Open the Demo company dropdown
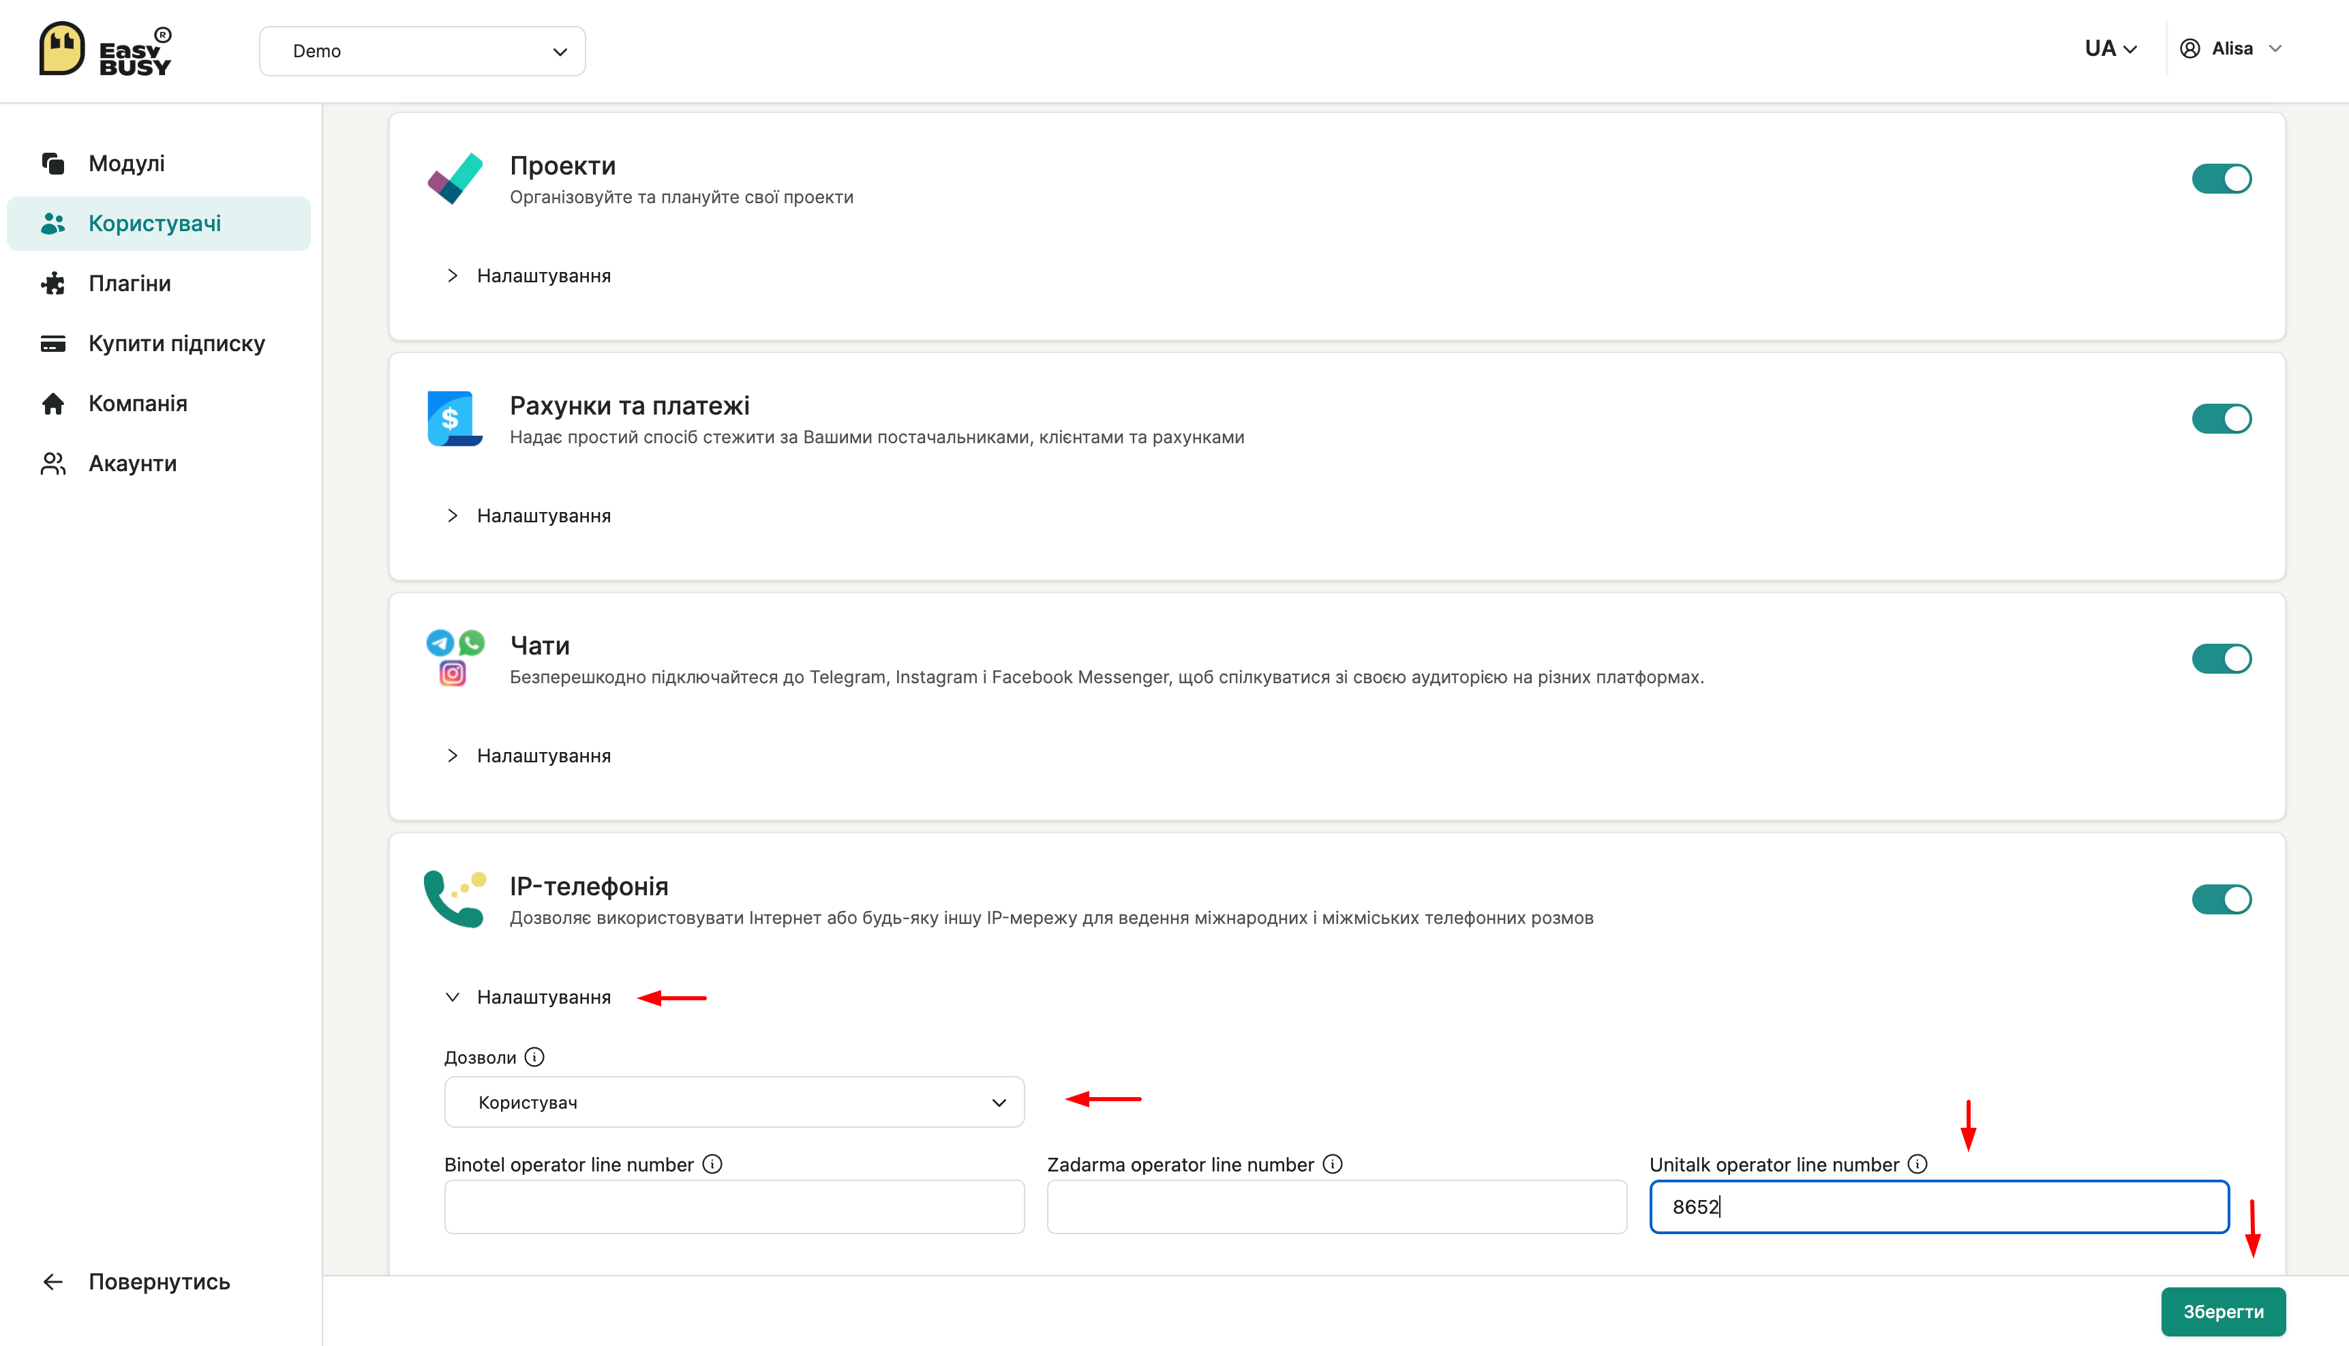 click(x=423, y=51)
